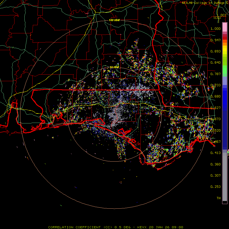Click the 1.000 legend value

point(216,28)
